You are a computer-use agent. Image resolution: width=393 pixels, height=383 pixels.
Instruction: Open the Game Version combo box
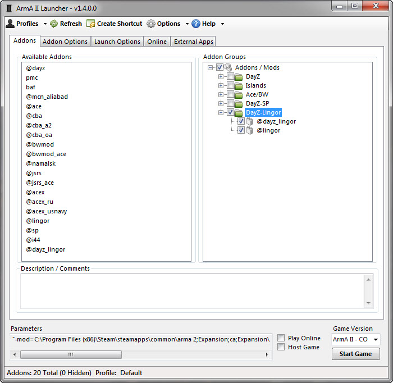pos(355,339)
